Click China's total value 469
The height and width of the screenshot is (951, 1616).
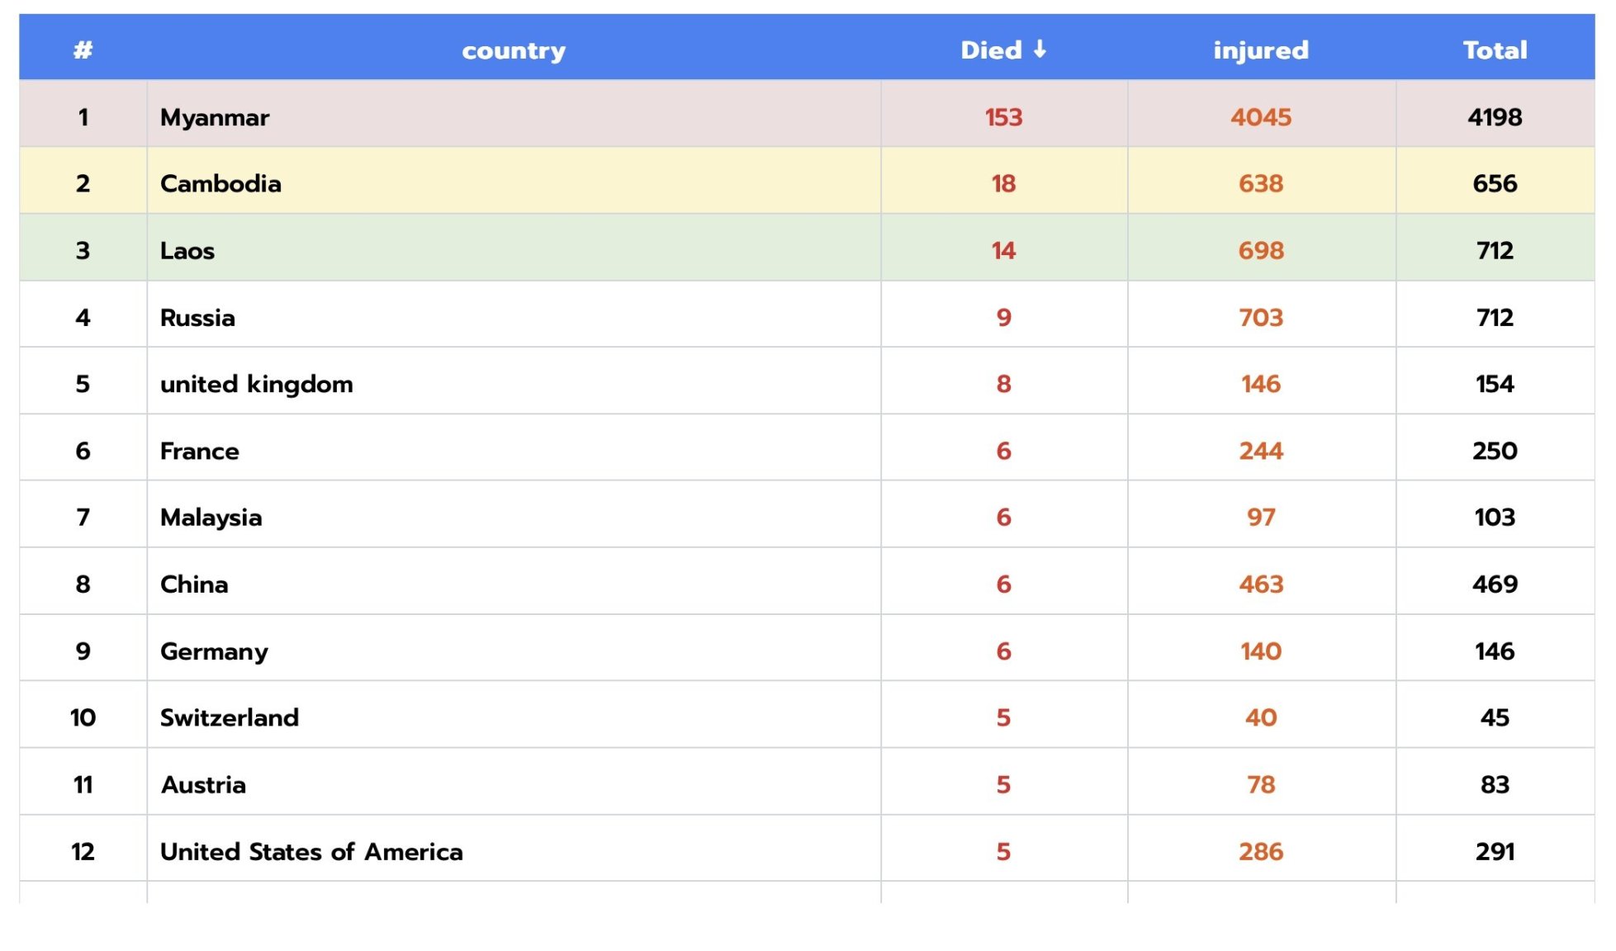(1495, 584)
